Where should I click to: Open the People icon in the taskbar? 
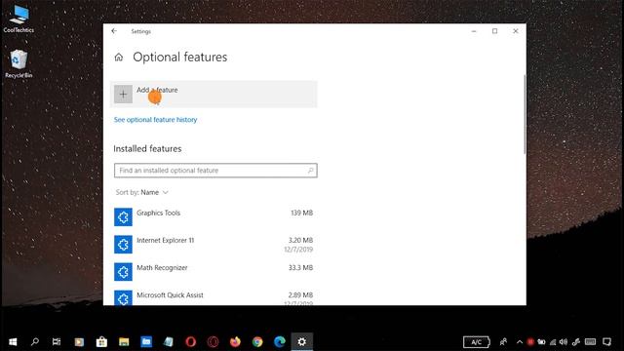503,342
